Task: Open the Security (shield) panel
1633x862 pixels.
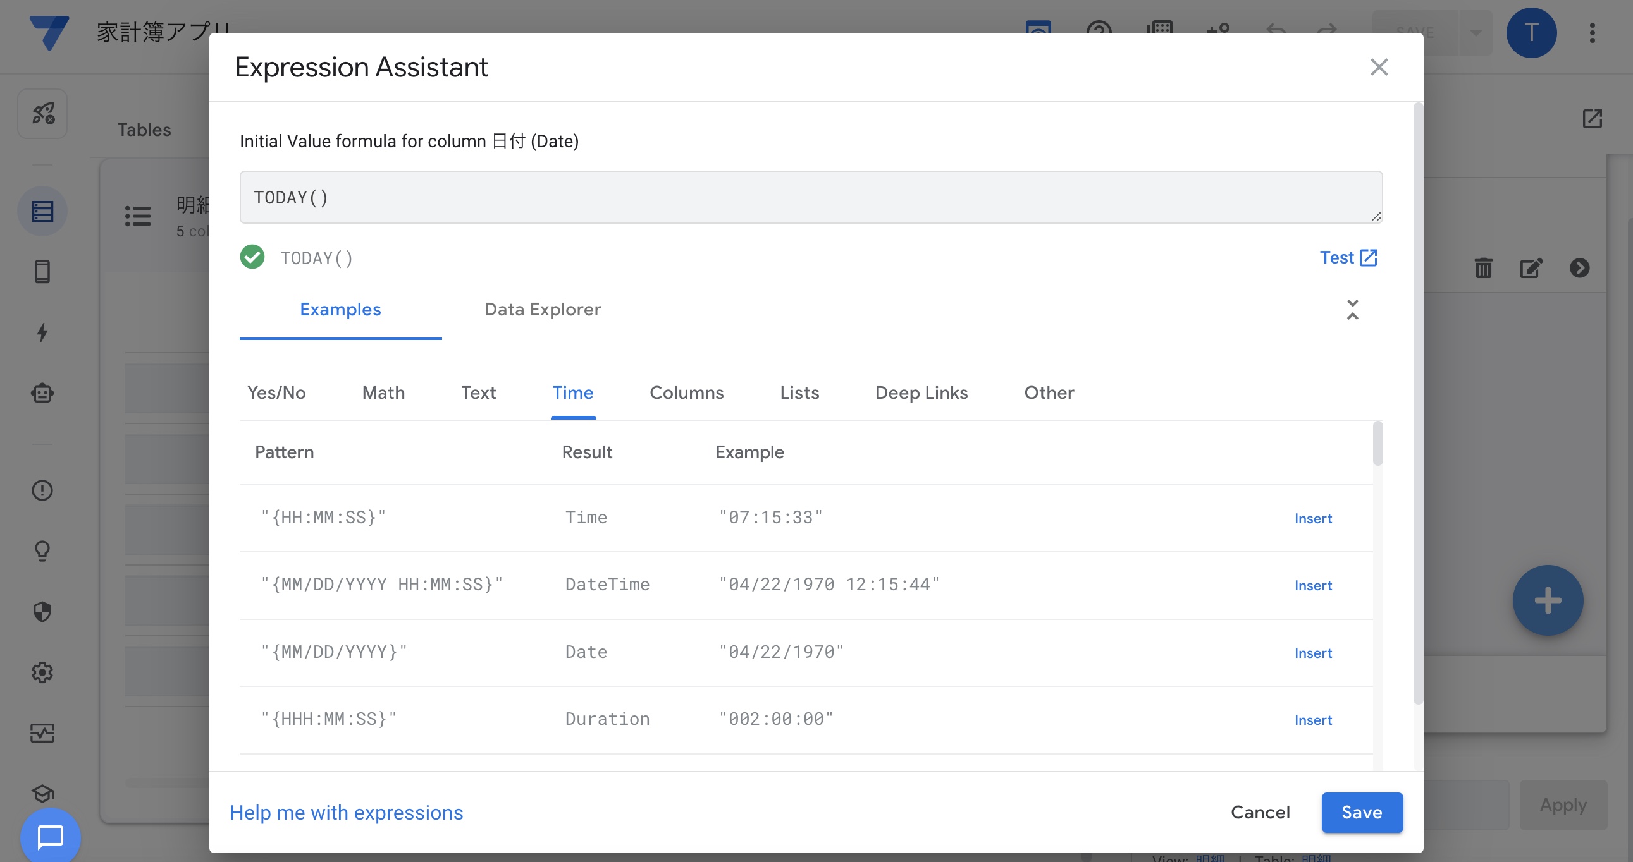Action: (x=42, y=612)
